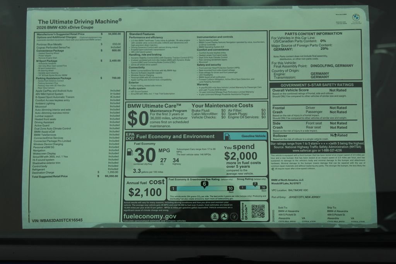
Task: Select the smog rating marker 7
Action: (255, 184)
